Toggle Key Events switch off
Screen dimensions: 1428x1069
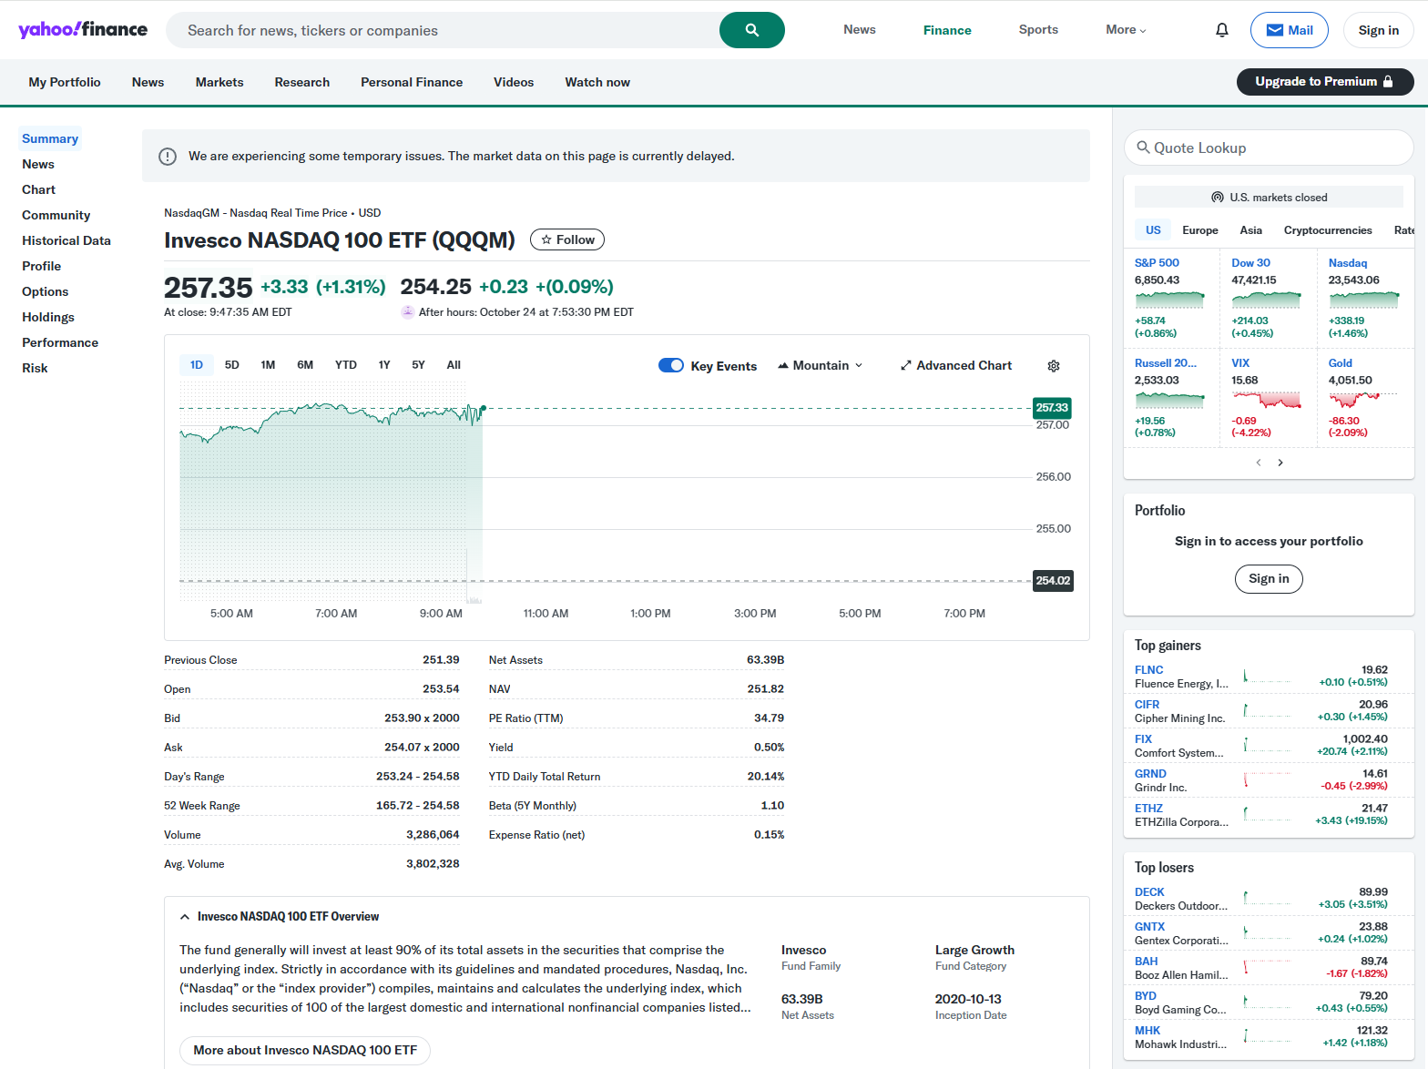click(670, 365)
